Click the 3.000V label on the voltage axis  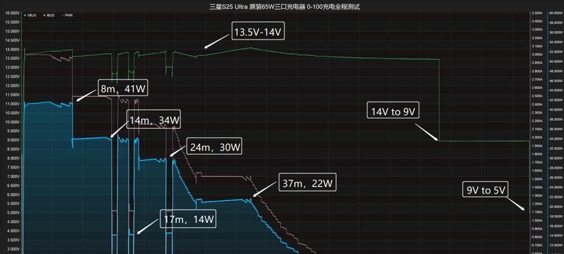12,249
